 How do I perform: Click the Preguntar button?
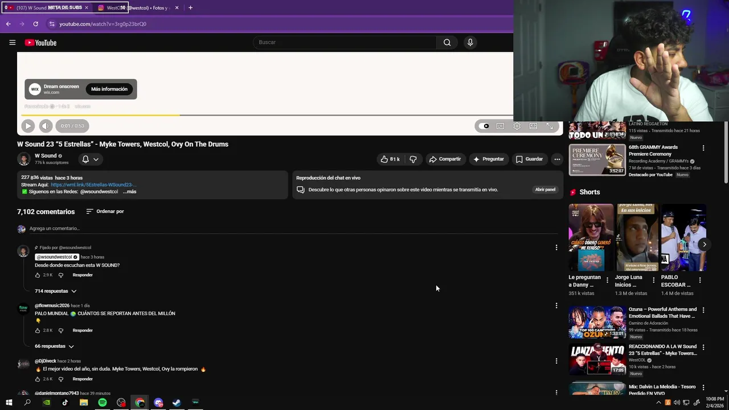[489, 159]
